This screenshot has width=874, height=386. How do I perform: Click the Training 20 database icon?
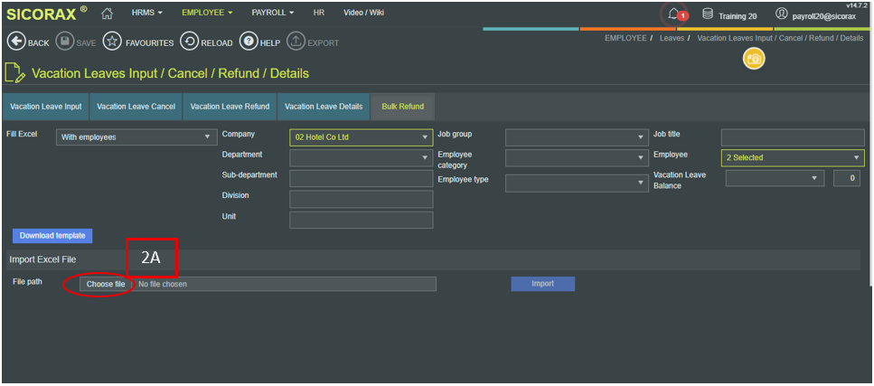[x=708, y=14]
